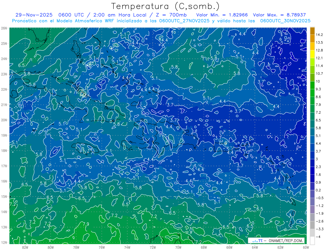Click the yellow swatch between 12.1 and 12.8
Image resolution: width=325 pixels, height=251 pixels.
[312, 54]
